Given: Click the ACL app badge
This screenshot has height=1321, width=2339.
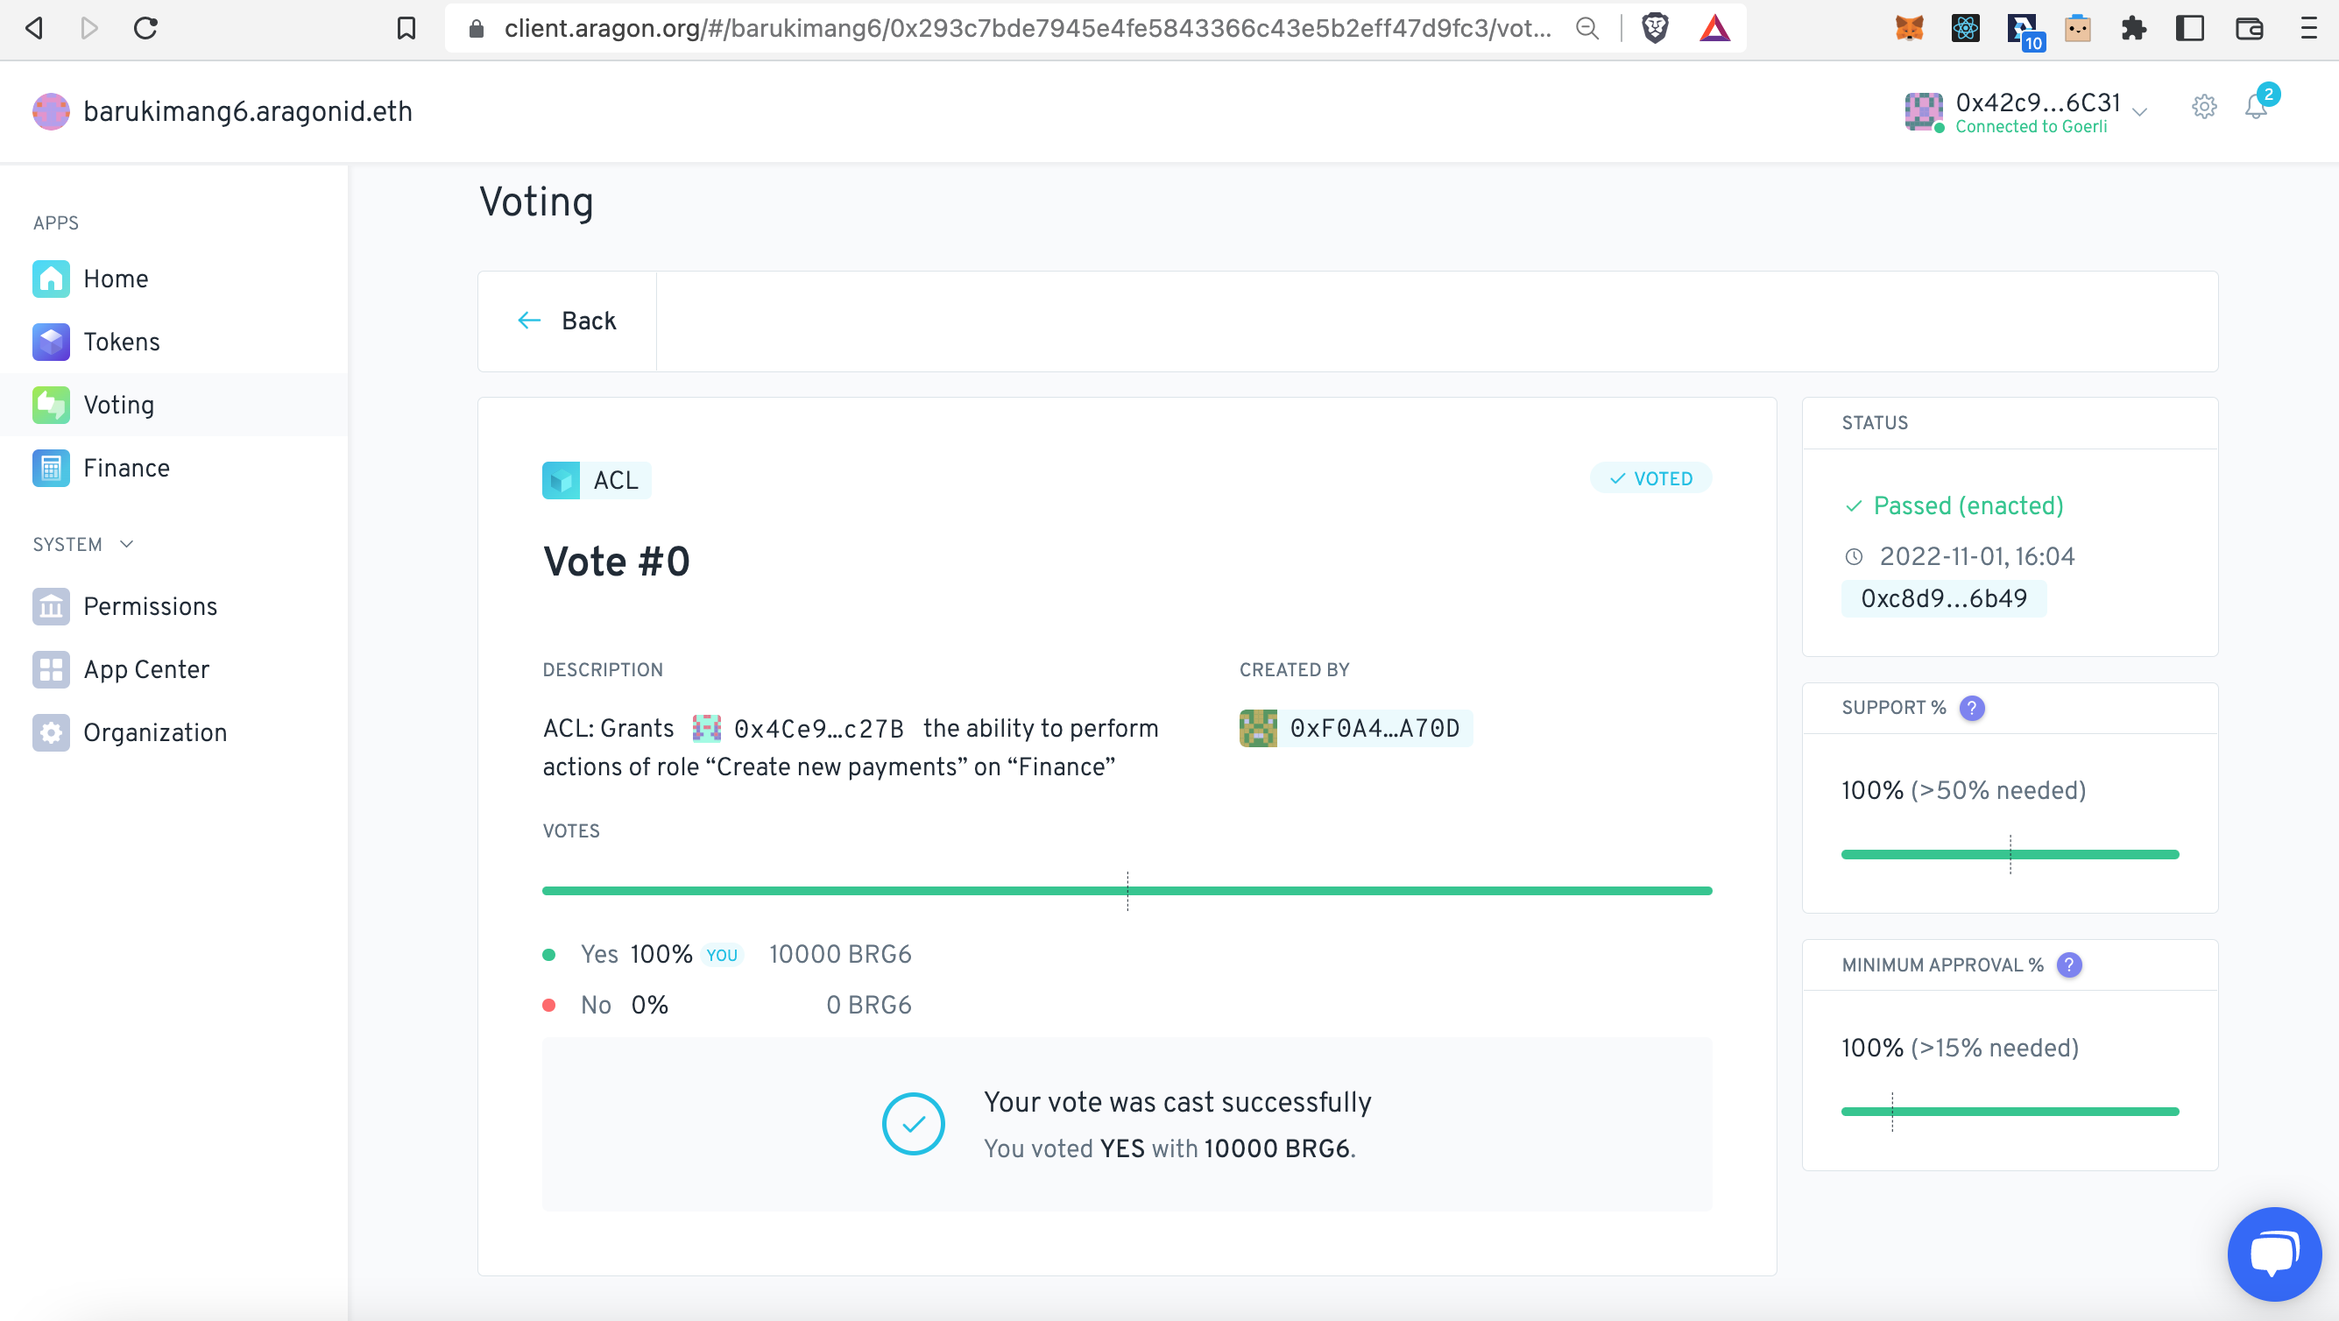Looking at the screenshot, I should pos(597,480).
